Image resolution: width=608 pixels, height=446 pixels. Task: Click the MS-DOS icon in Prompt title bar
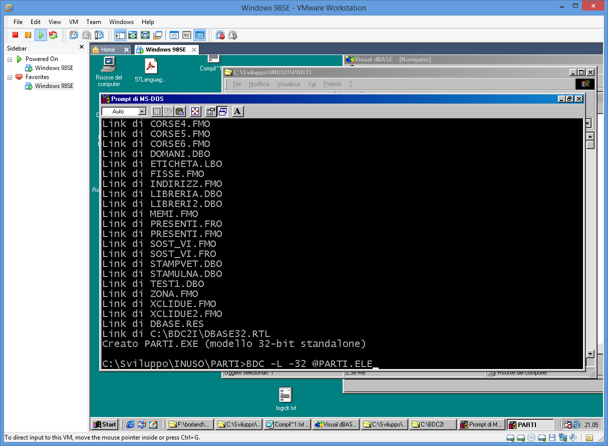(x=106, y=99)
